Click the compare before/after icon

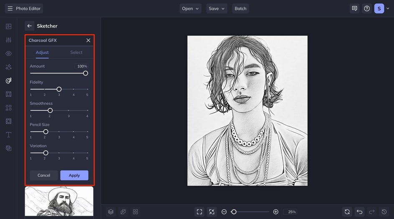click(x=123, y=212)
